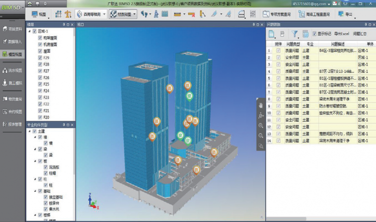Click the filter funnel icon in 问题跟踪 panel
This screenshot has height=222, width=376.
tap(295, 34)
